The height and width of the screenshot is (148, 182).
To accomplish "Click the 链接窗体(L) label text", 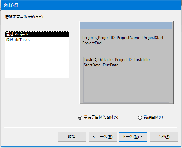I will 153,117.
